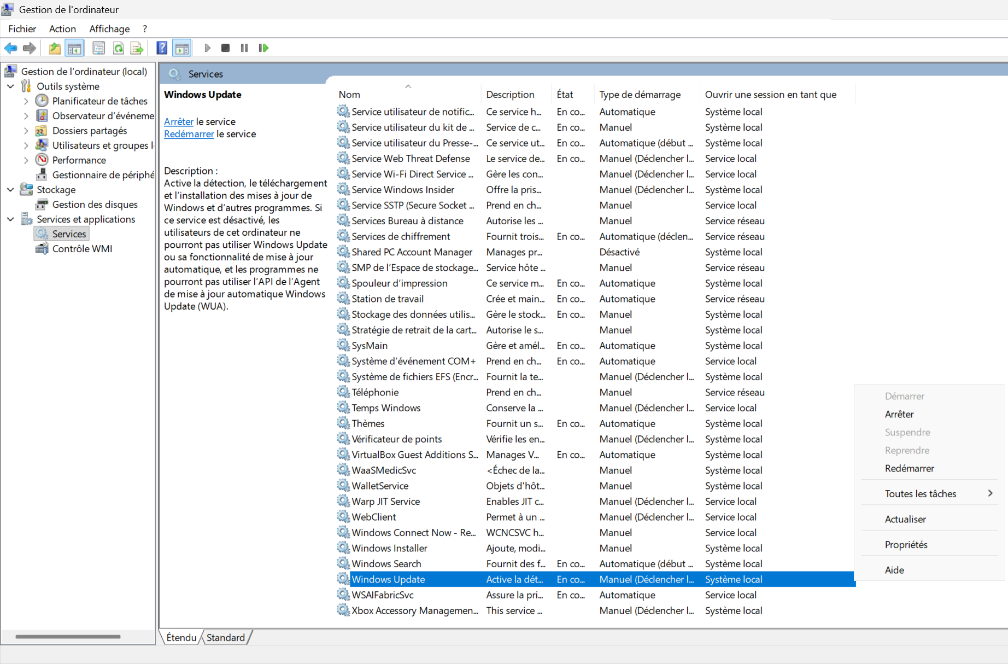The width and height of the screenshot is (1008, 664).
Task: Sort by the État column header
Action: pos(572,94)
